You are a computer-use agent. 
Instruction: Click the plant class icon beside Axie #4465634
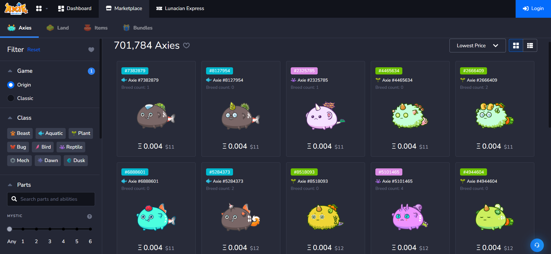378,80
